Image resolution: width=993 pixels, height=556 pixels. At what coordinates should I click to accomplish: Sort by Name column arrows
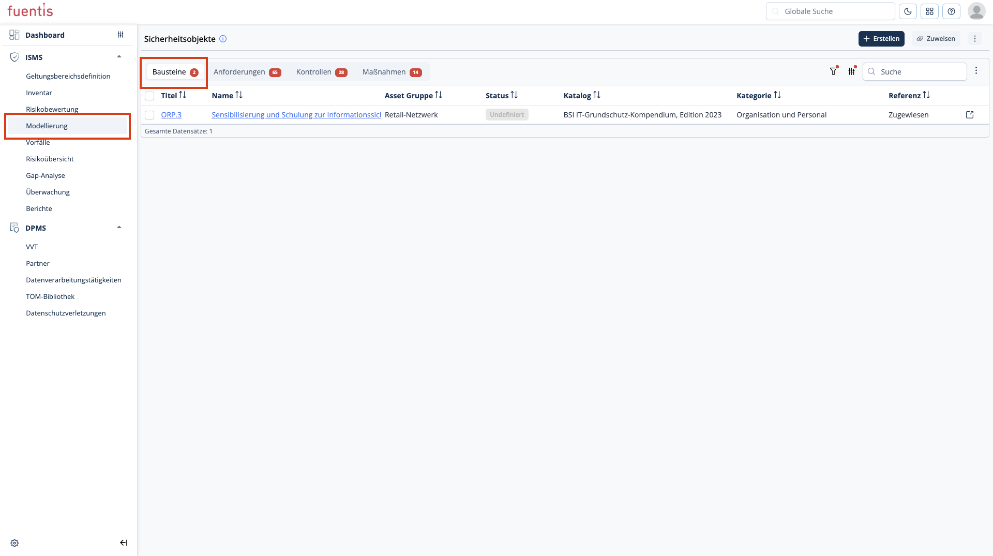(x=239, y=95)
